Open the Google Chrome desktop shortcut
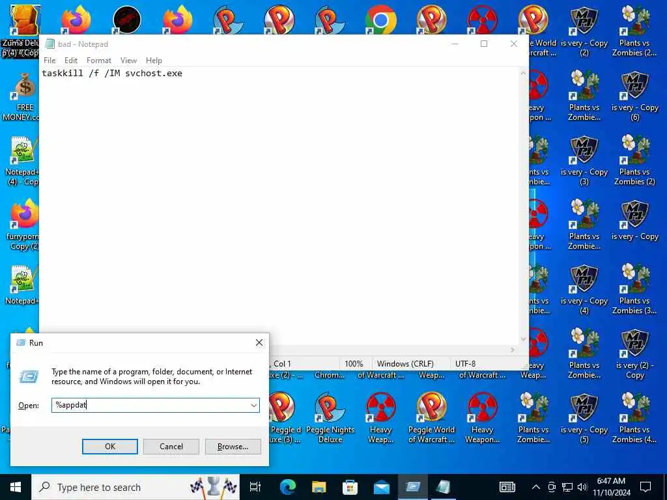 coord(380,20)
